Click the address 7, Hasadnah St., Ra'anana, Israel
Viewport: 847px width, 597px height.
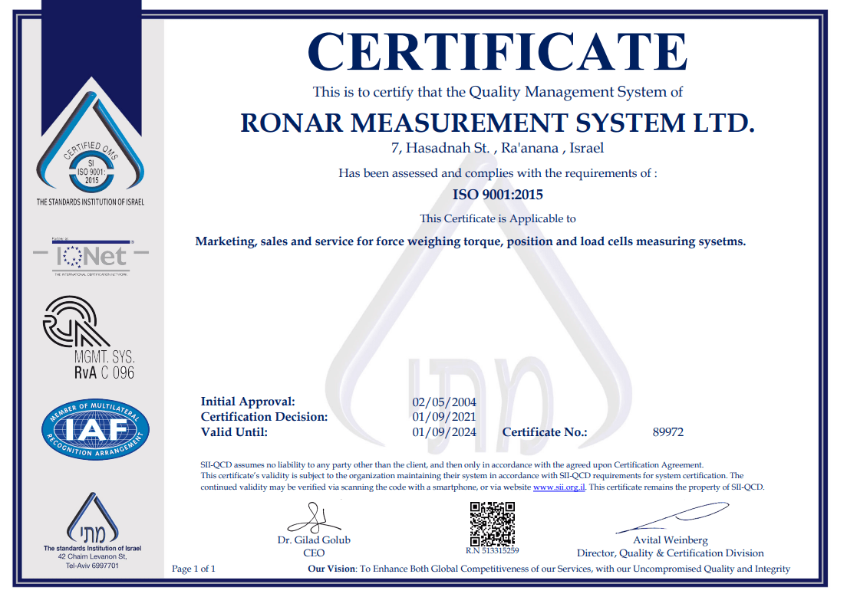click(497, 148)
